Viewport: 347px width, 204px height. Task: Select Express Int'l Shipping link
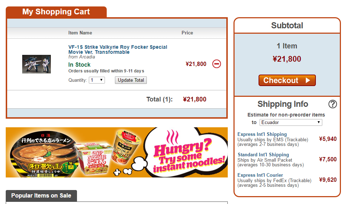tap(262, 134)
